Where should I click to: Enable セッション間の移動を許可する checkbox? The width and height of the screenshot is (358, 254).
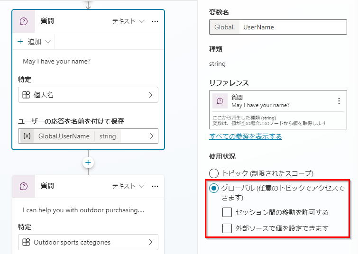227,212
